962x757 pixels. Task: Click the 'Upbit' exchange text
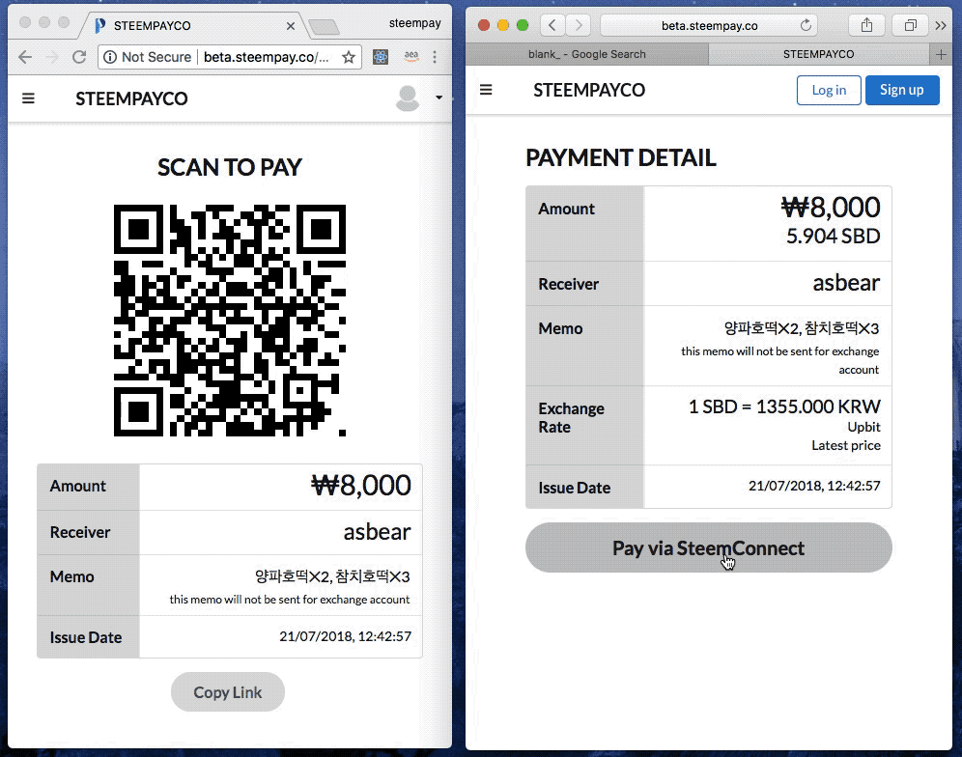(x=863, y=427)
